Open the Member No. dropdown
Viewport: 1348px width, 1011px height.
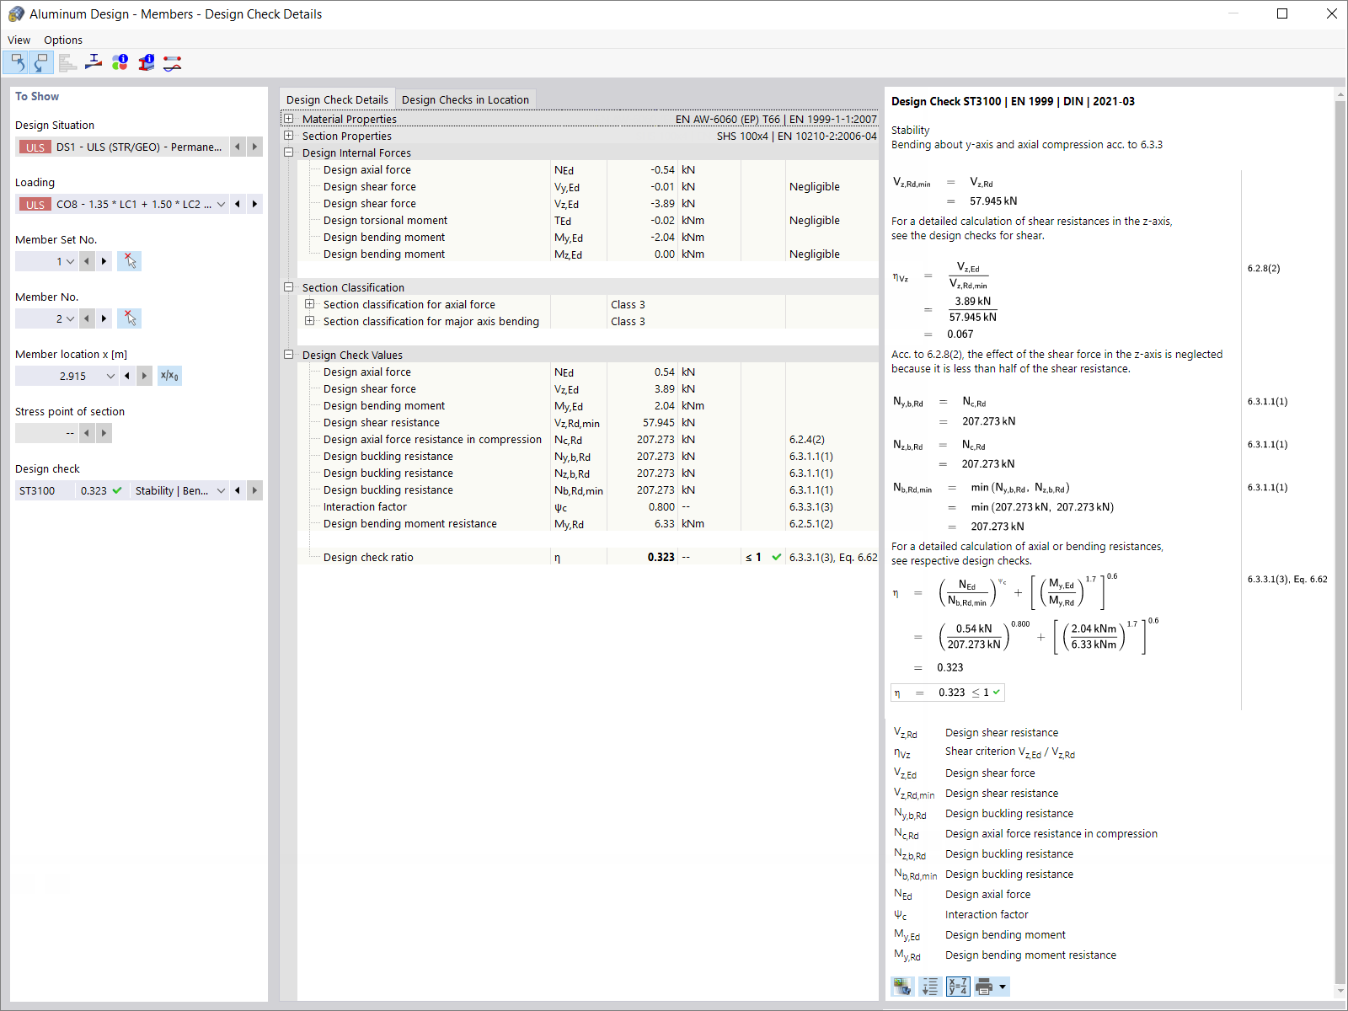point(70,318)
